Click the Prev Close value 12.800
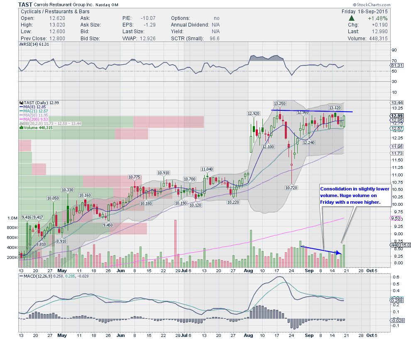 click(57, 39)
